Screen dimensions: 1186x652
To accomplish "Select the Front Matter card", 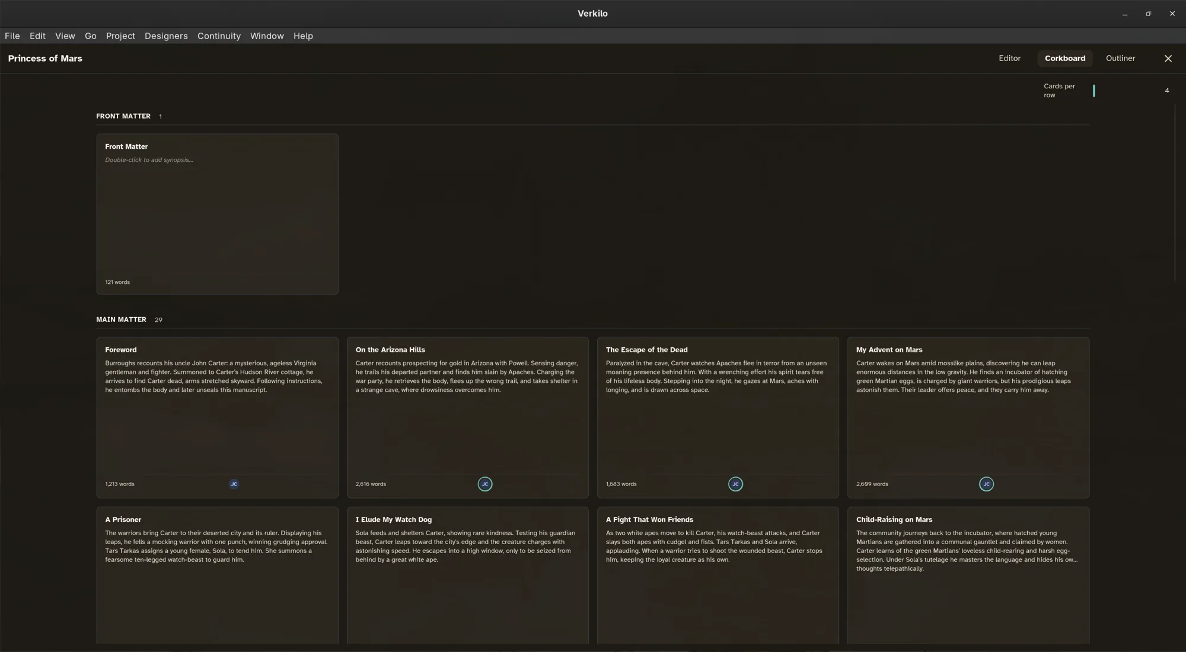I will (x=218, y=214).
